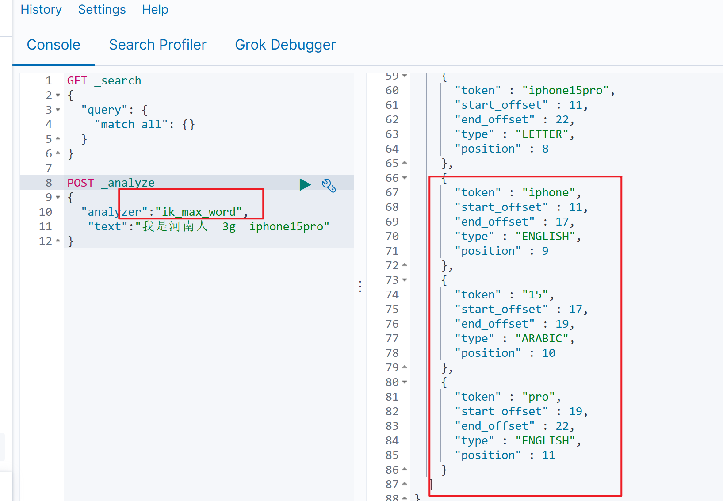Open the Settings menu
Viewport: 723px width, 501px height.
coord(102,9)
